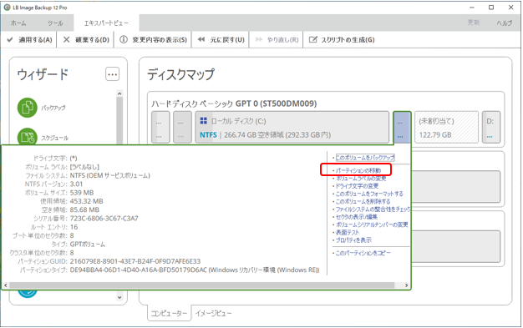The image size is (523, 328).
Task: Run ファイルシステムの整合性をチェック link
Action: coord(373,209)
